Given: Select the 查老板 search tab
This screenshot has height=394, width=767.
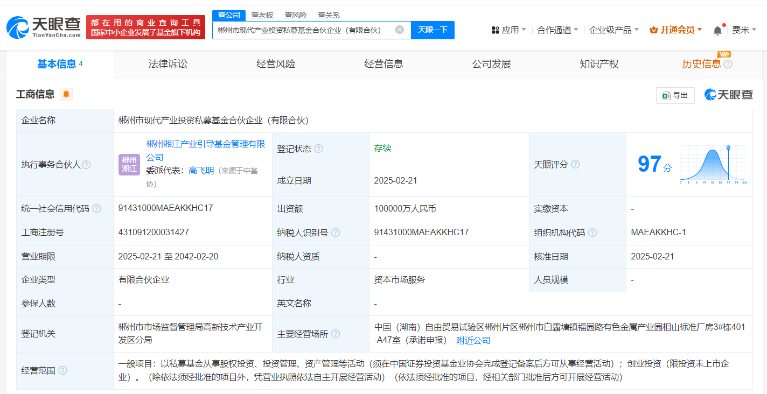Looking at the screenshot, I should (x=262, y=15).
